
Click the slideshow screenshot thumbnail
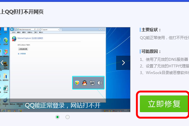[65, 70]
